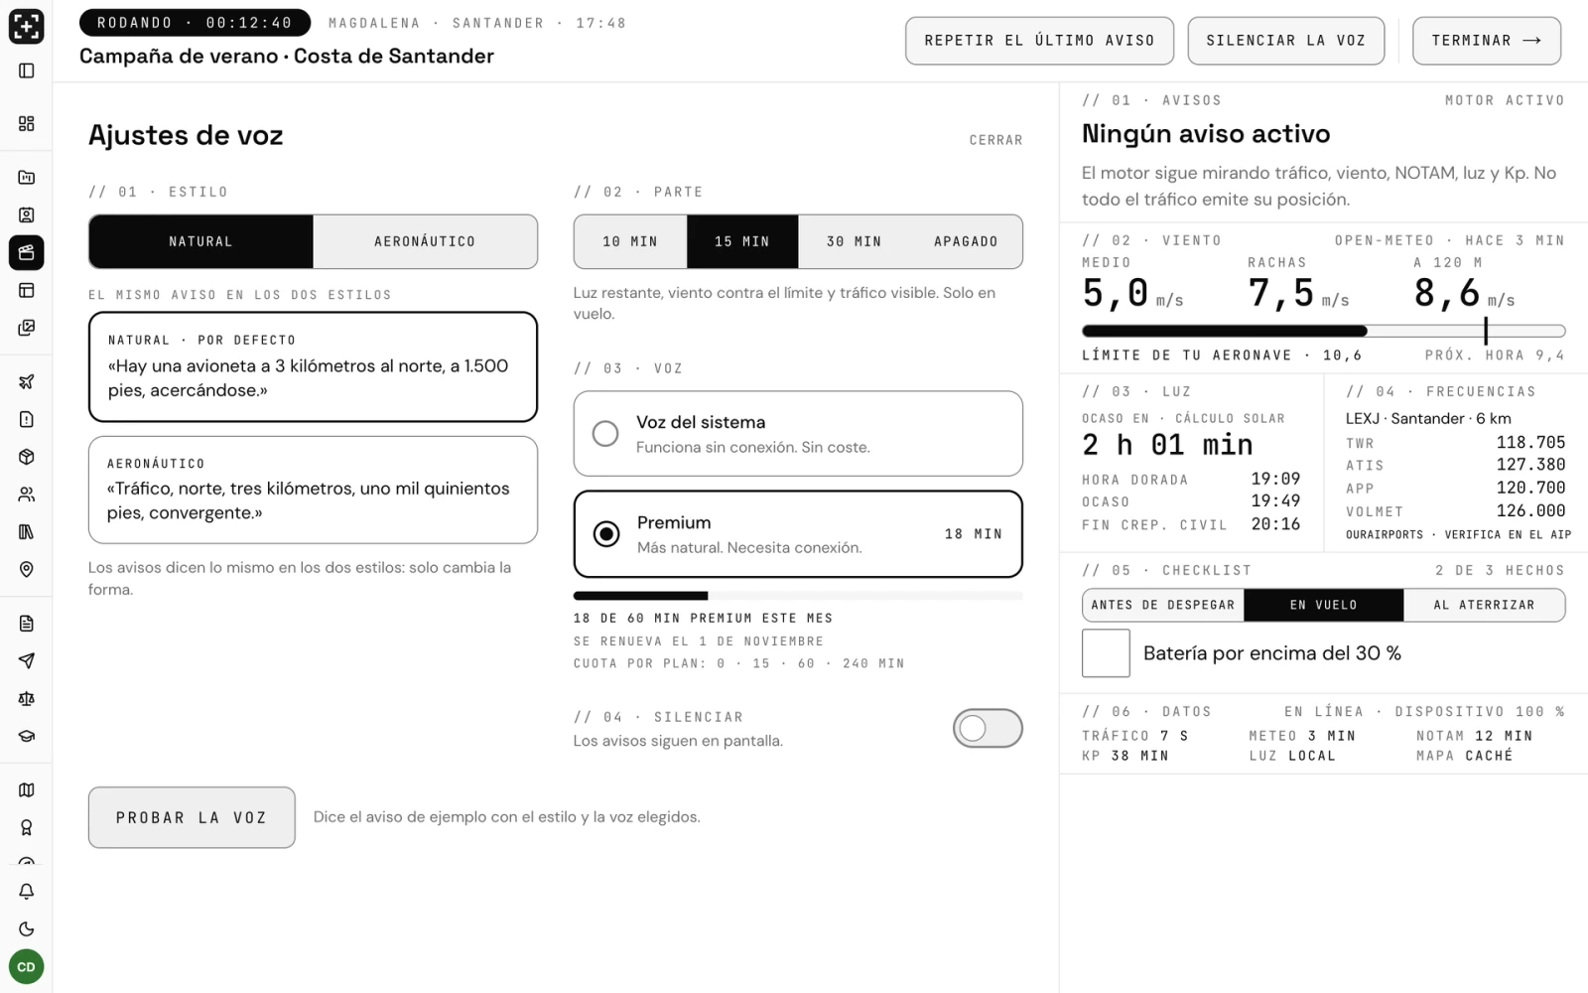Click Silenciar la voz button
1588x993 pixels.
(1285, 41)
